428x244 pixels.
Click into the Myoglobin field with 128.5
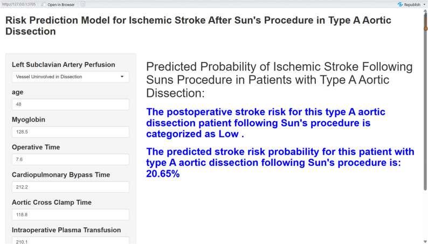[71, 132]
